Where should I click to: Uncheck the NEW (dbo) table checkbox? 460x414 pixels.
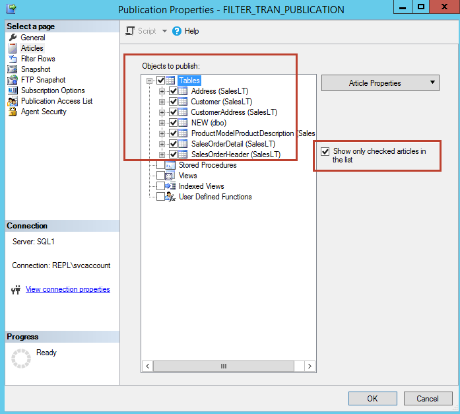[173, 123]
